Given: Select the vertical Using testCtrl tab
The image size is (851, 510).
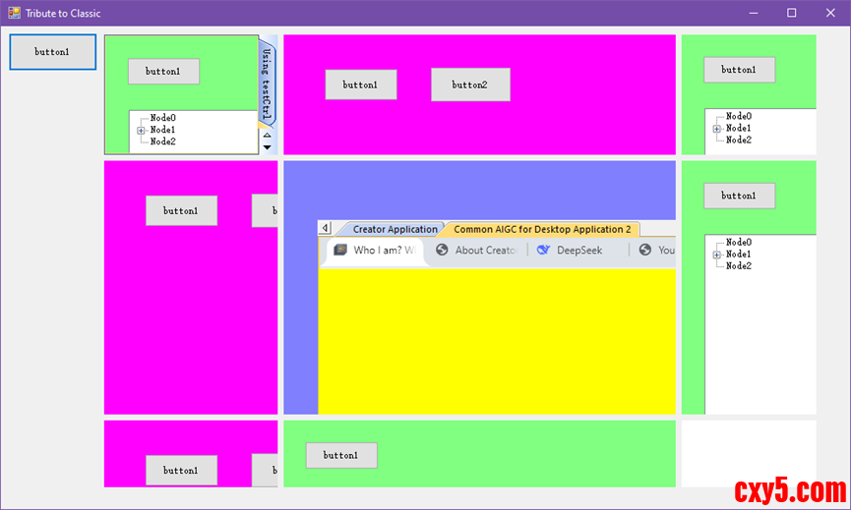Looking at the screenshot, I should click(267, 84).
